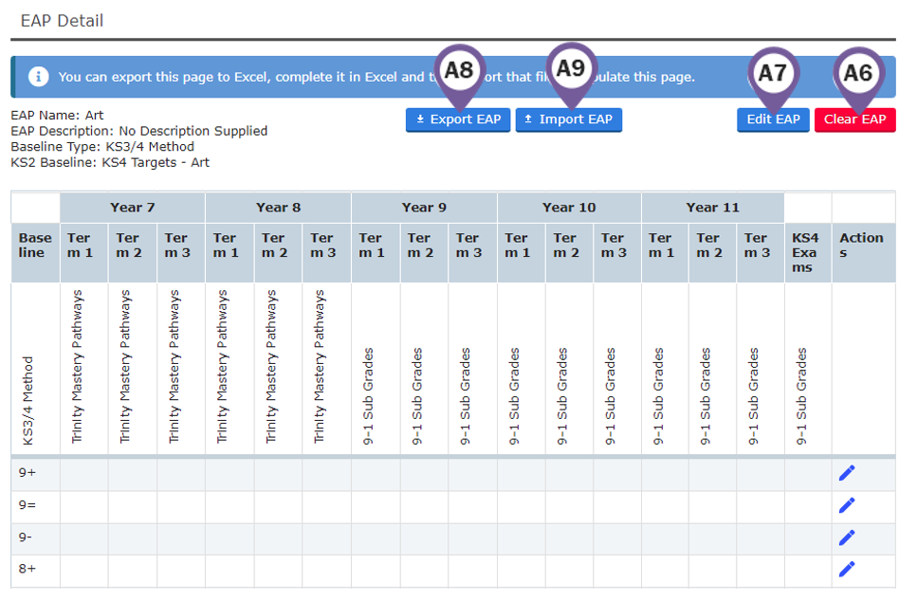Select the Year 11 column header

coord(713,207)
